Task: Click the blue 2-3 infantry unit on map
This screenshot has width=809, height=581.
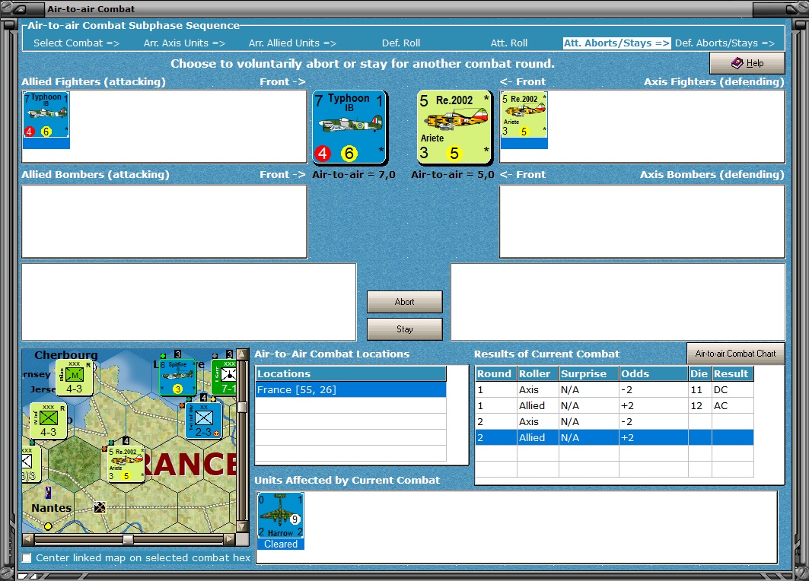Action: 204,421
